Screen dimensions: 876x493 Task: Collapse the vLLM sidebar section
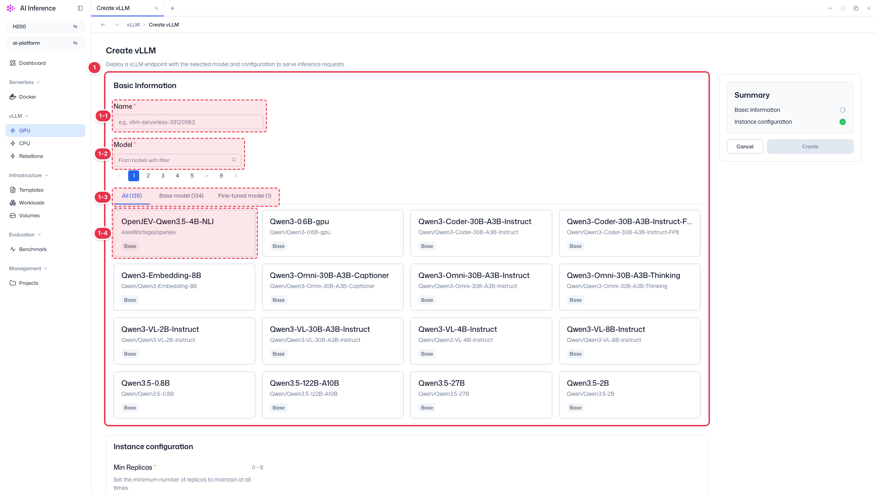point(19,116)
